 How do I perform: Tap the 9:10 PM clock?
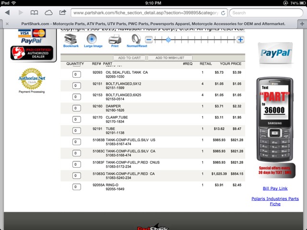pos(153,3)
